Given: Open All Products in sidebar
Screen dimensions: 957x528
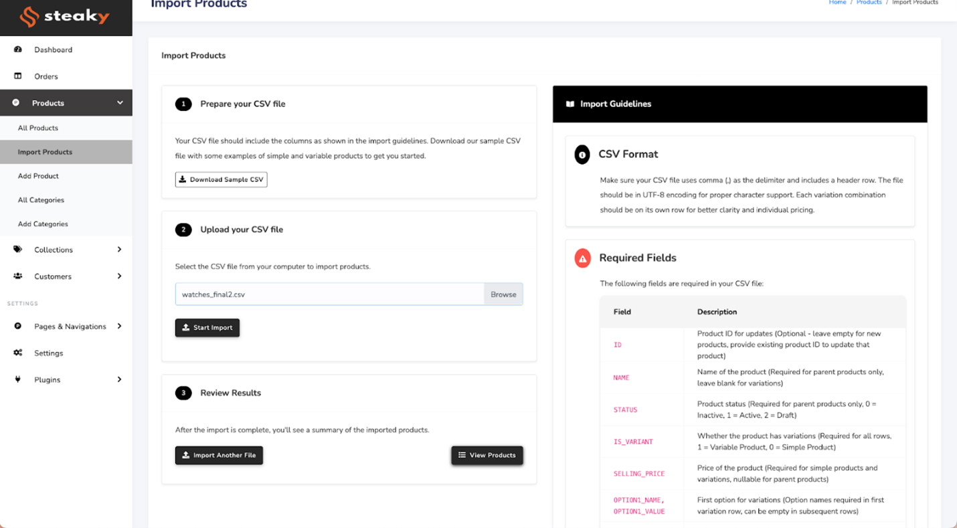Looking at the screenshot, I should [x=38, y=128].
